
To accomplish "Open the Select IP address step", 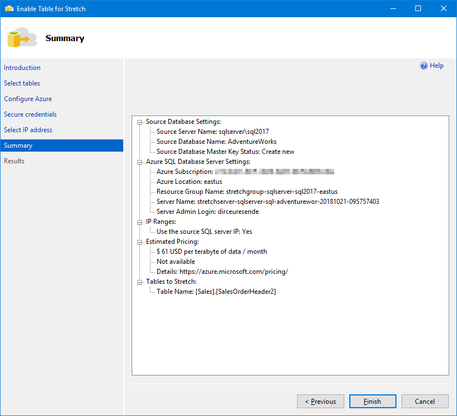I will coord(28,130).
